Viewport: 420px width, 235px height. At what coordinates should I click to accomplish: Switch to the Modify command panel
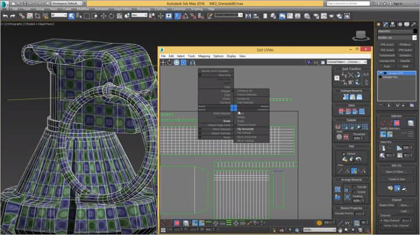(x=386, y=24)
